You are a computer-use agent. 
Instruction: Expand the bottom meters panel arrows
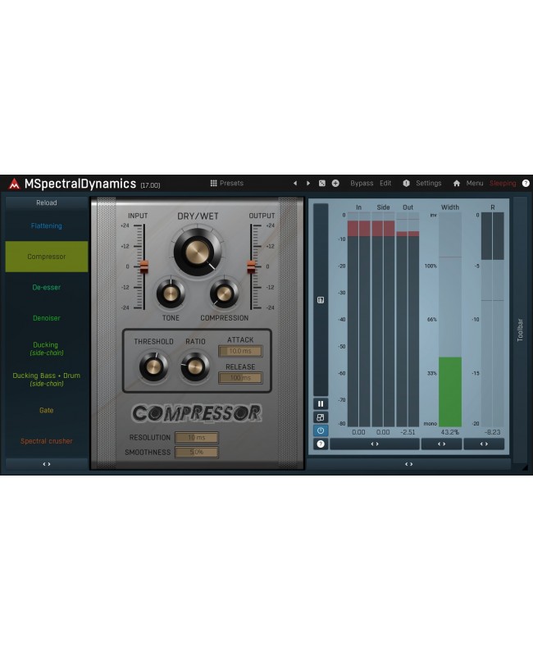click(409, 464)
